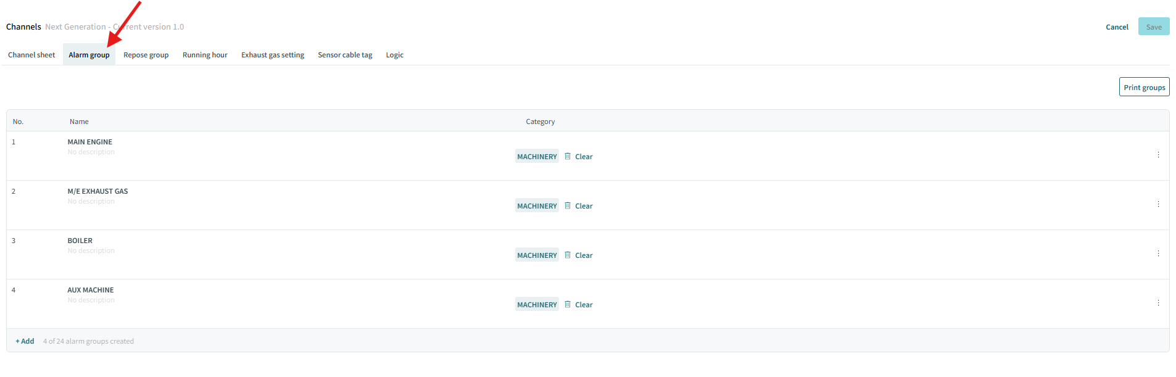
Task: Click the No. column header
Action: coord(18,122)
